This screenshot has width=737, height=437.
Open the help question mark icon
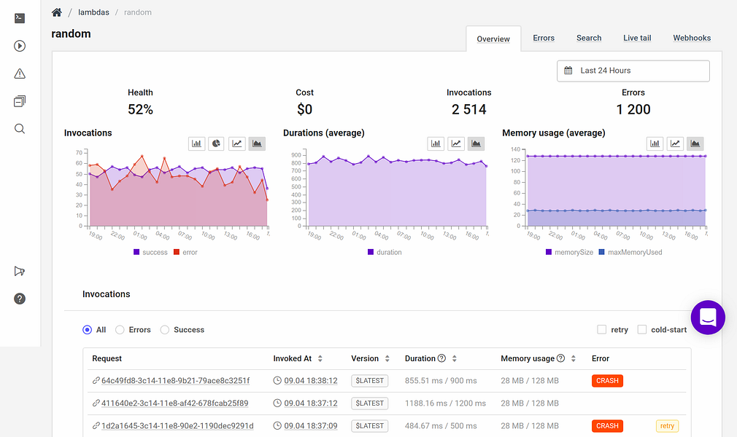(x=20, y=299)
